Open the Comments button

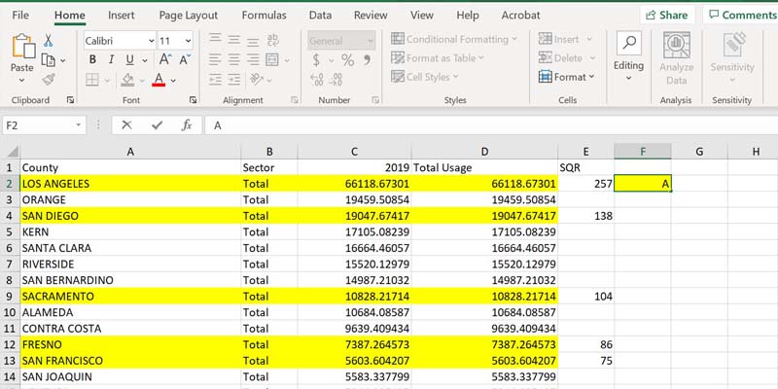click(x=741, y=16)
